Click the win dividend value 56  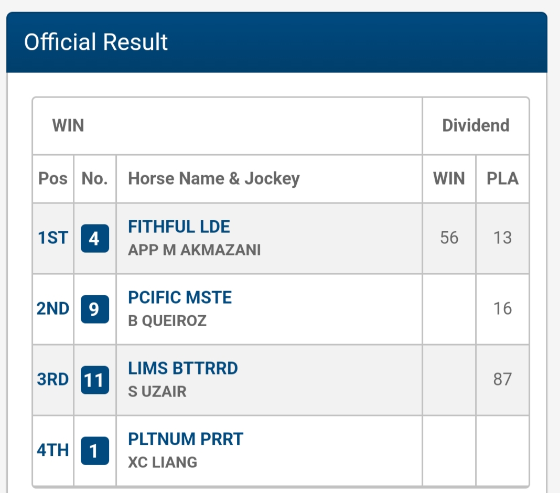click(x=449, y=238)
